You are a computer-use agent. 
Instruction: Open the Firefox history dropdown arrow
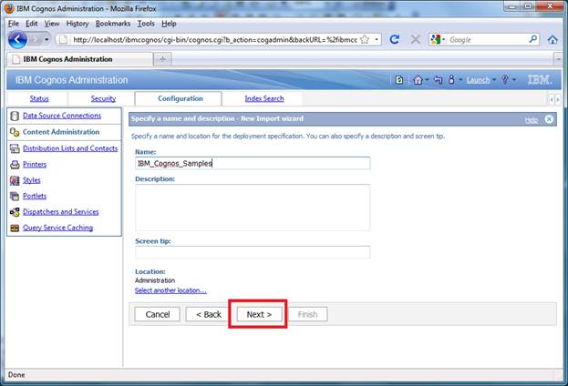(x=46, y=39)
